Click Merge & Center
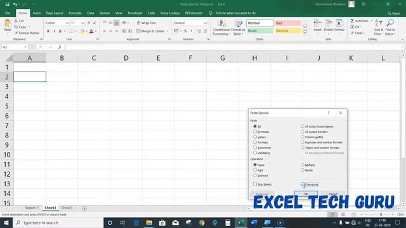This screenshot has height=228, width=406. point(150,31)
